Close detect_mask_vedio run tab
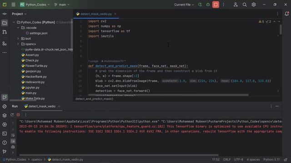 59,106
